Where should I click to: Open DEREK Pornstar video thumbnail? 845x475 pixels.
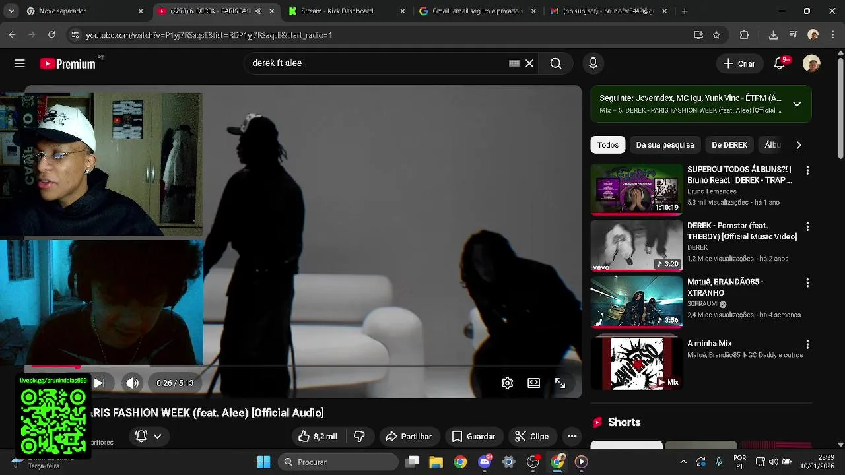(x=636, y=245)
